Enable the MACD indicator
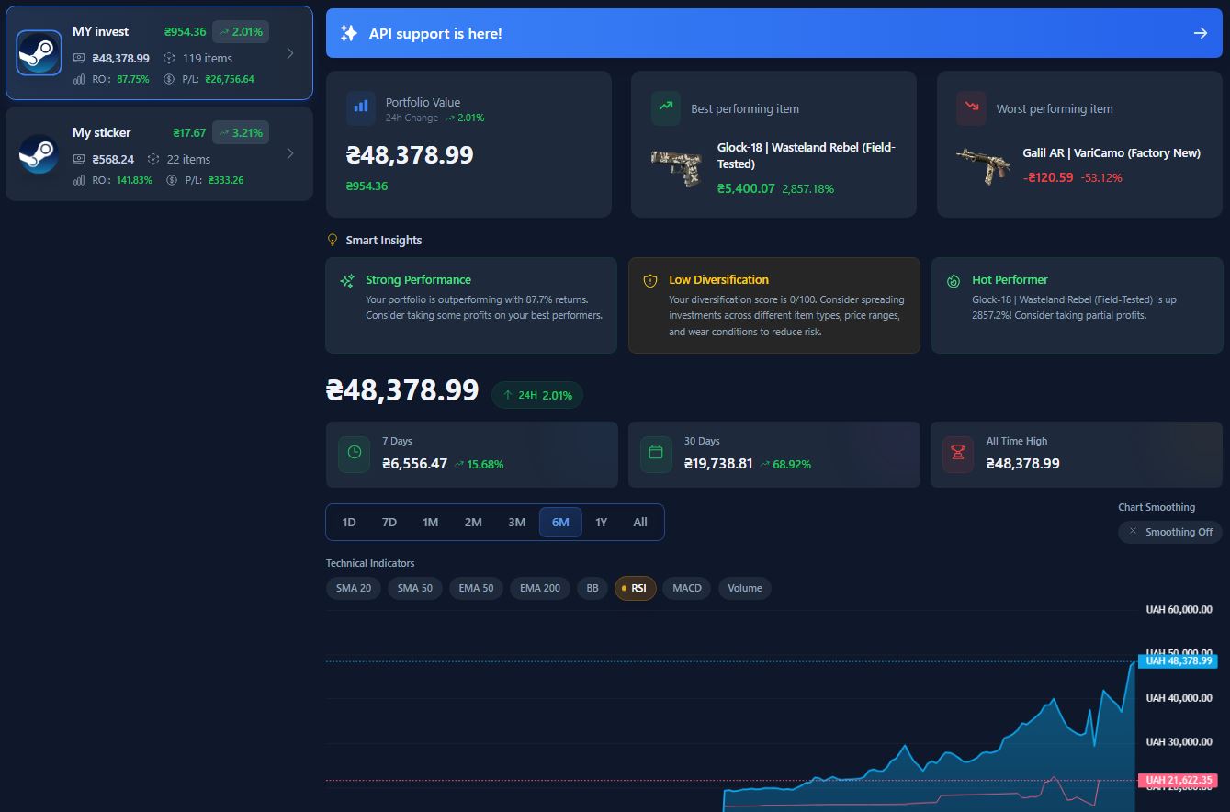1230x812 pixels. [x=686, y=588]
